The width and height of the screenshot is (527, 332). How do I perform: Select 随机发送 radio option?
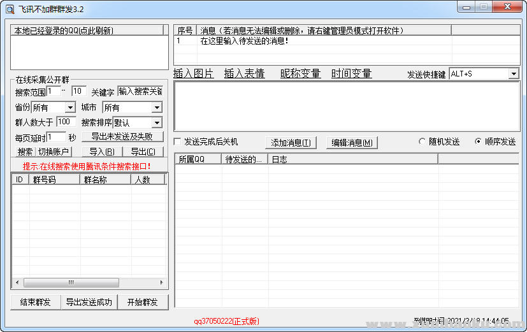click(x=422, y=141)
